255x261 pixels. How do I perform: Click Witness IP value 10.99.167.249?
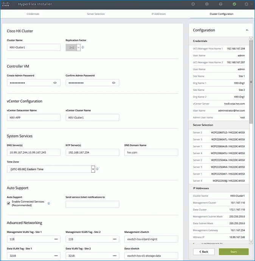237,237
